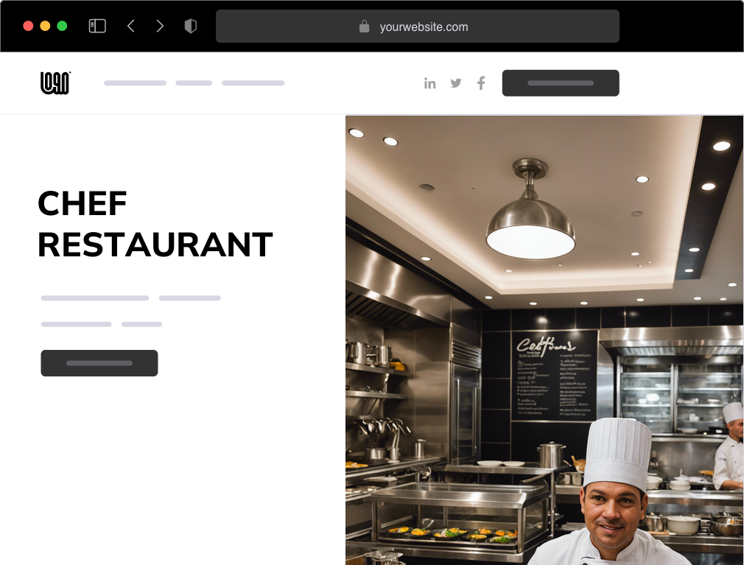This screenshot has width=744, height=565.
Task: Go forward with the right arrow
Action: [x=160, y=26]
